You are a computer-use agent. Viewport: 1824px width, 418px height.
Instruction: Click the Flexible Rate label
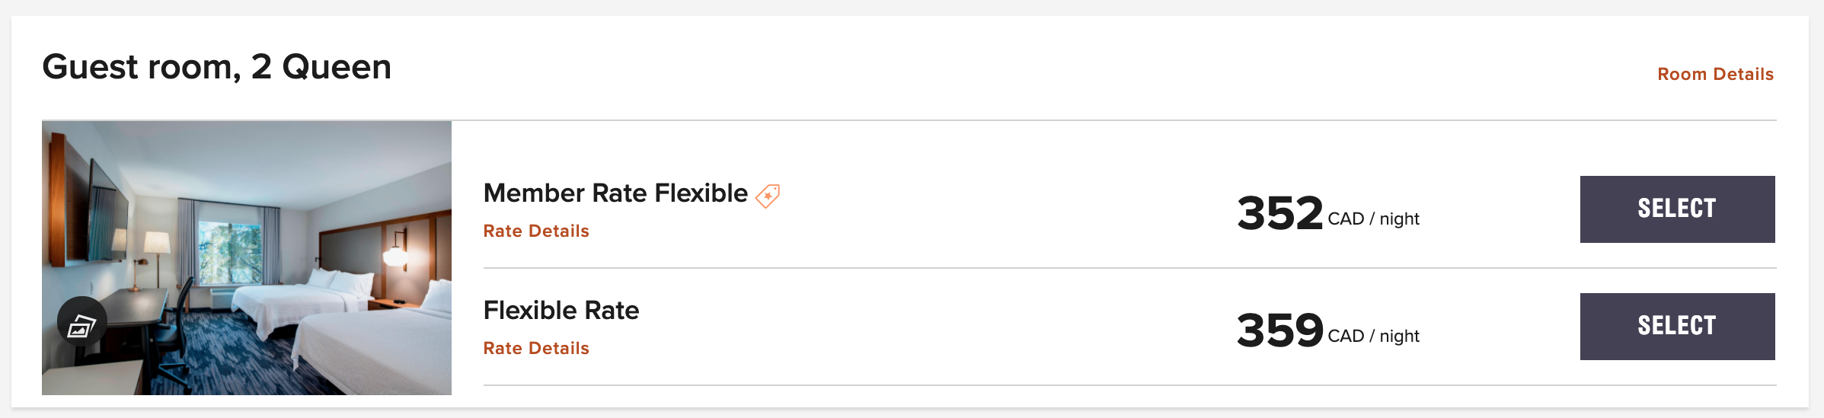coord(561,311)
